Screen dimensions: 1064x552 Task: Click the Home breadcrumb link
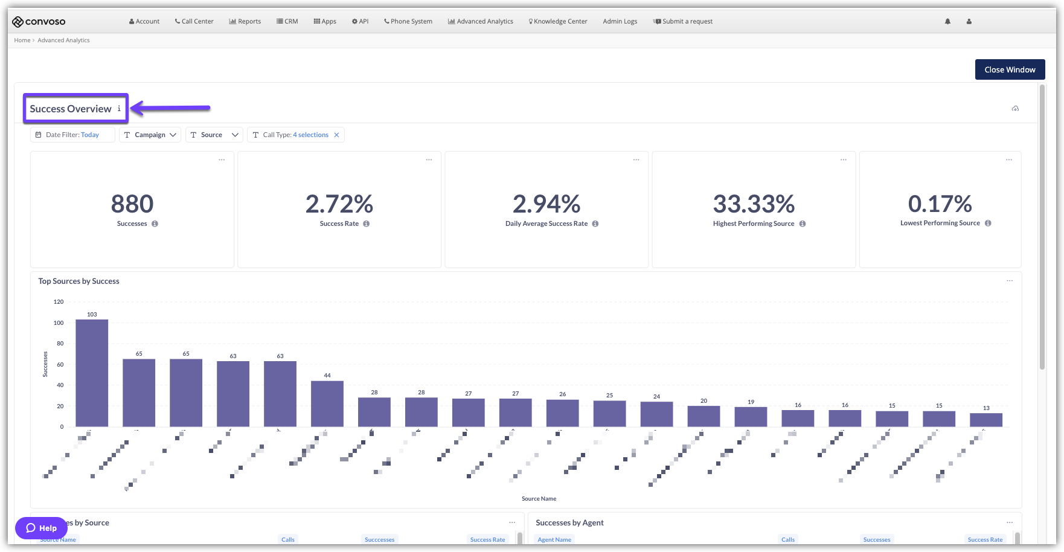tap(22, 40)
